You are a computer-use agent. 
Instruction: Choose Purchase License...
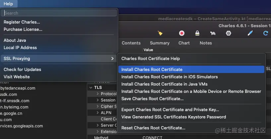point(23,30)
